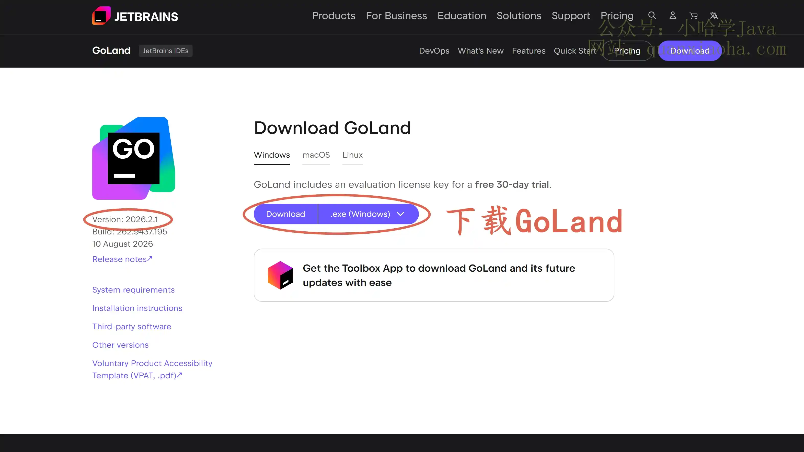Switch to the macOS tab
This screenshot has height=452, width=804.
[x=316, y=155]
